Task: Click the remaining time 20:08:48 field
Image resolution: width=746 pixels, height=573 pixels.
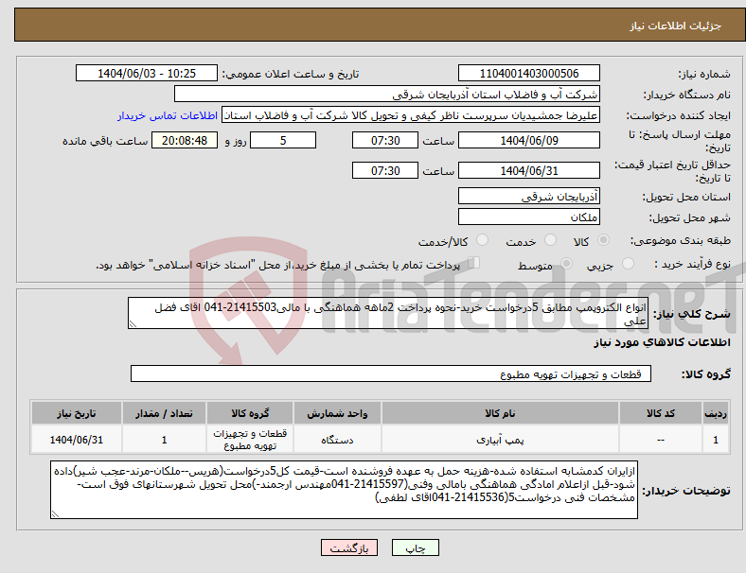Action: [x=185, y=140]
